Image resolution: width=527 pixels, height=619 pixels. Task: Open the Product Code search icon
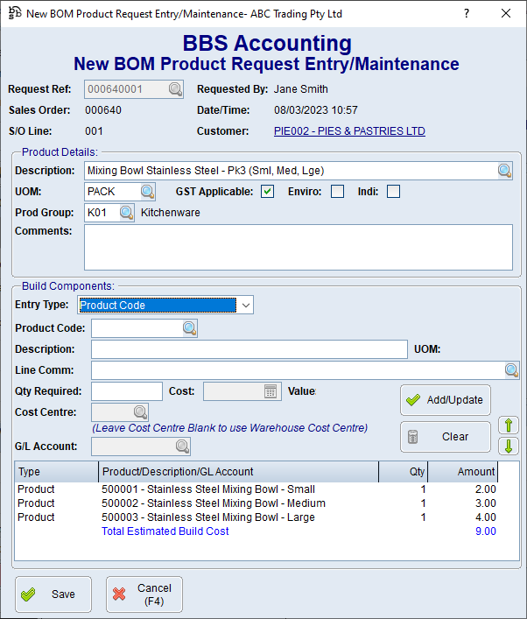(189, 328)
